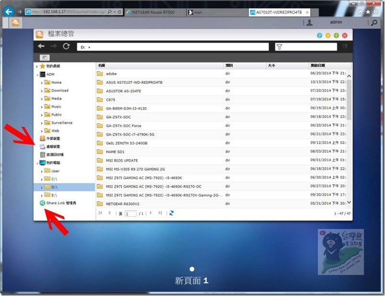Sort by the name column header
Screen dimensions: 385x296
click(x=159, y=66)
